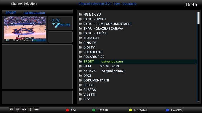Open the EX YU - SPORT bouquet

[x=137, y=19]
